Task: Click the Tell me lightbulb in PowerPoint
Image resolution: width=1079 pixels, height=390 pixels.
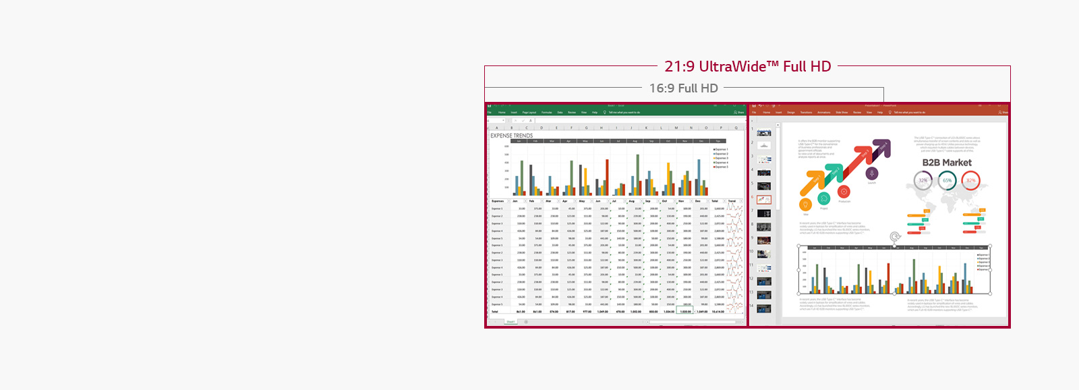Action: (890, 113)
